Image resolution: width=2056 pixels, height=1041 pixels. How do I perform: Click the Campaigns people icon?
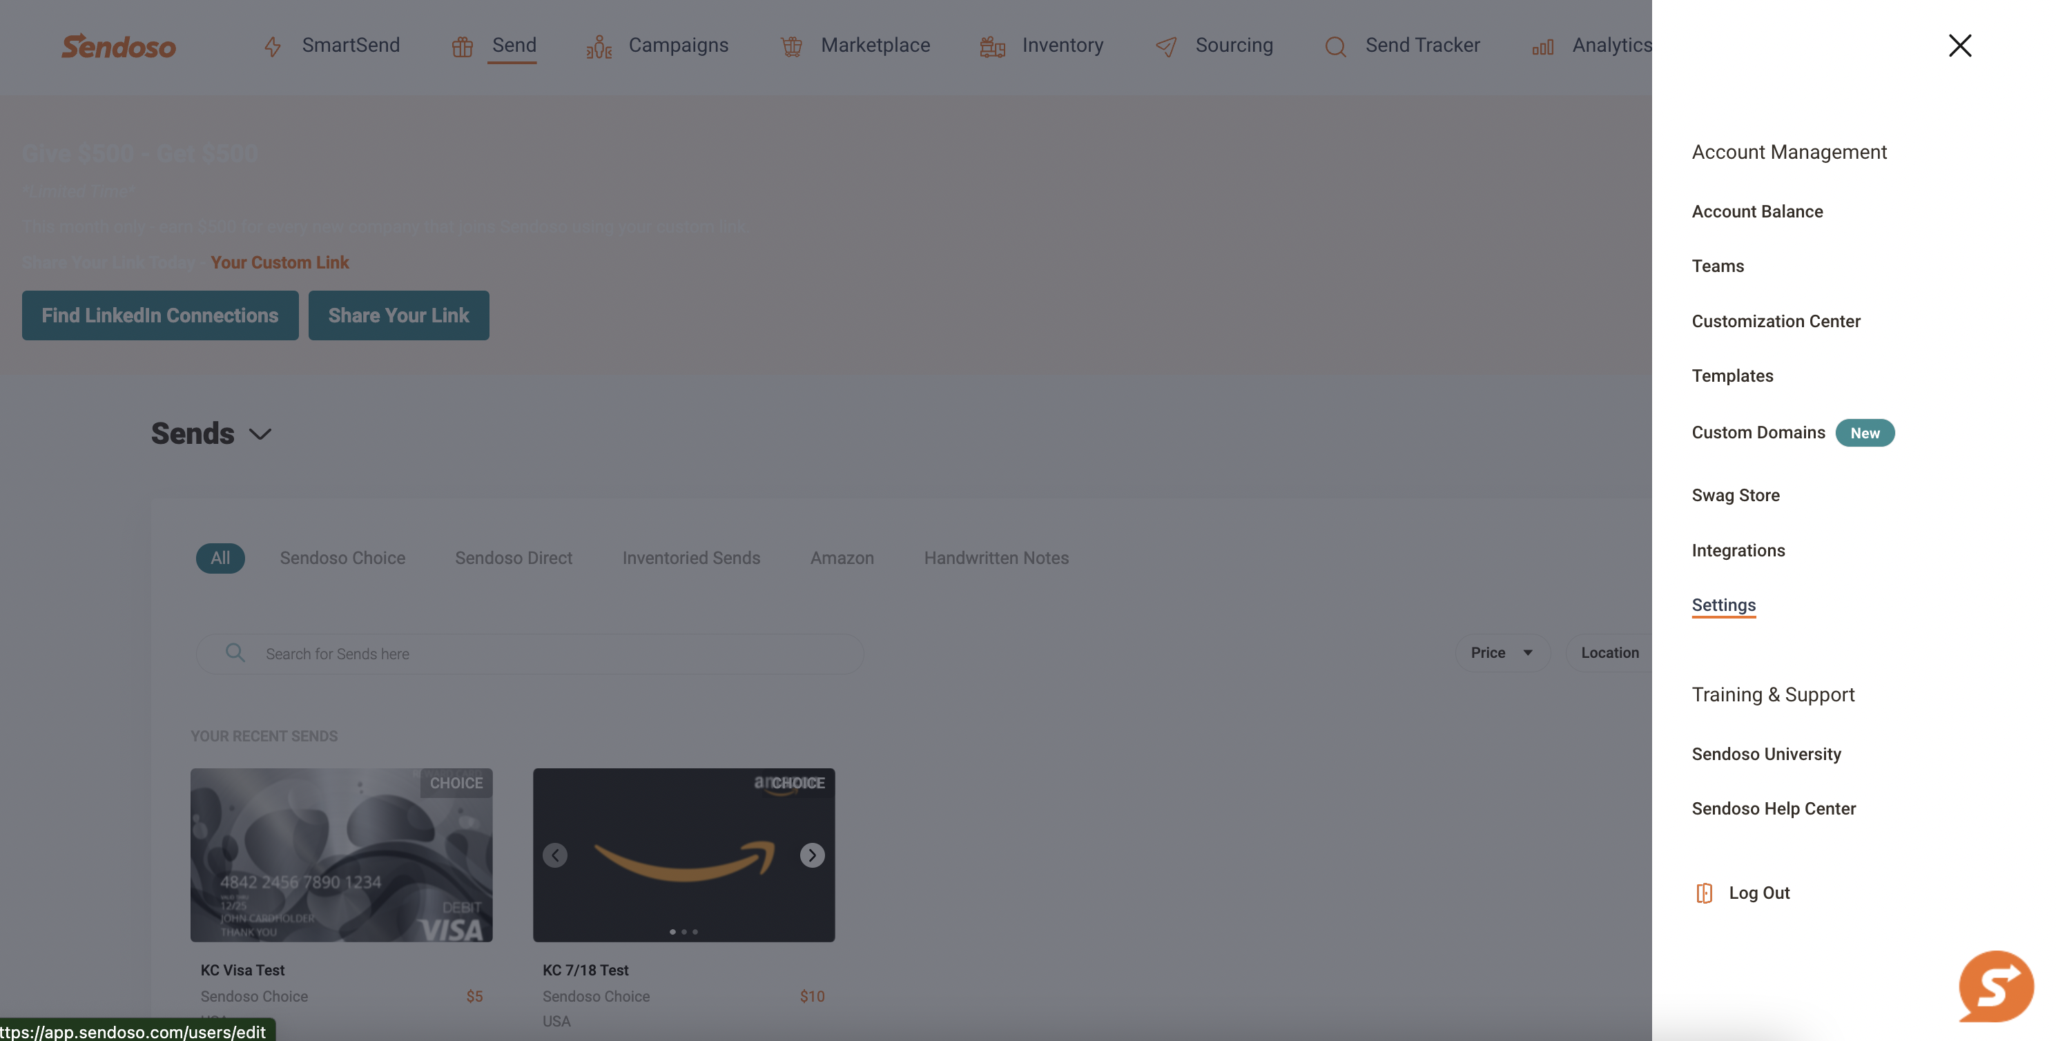pos(599,47)
